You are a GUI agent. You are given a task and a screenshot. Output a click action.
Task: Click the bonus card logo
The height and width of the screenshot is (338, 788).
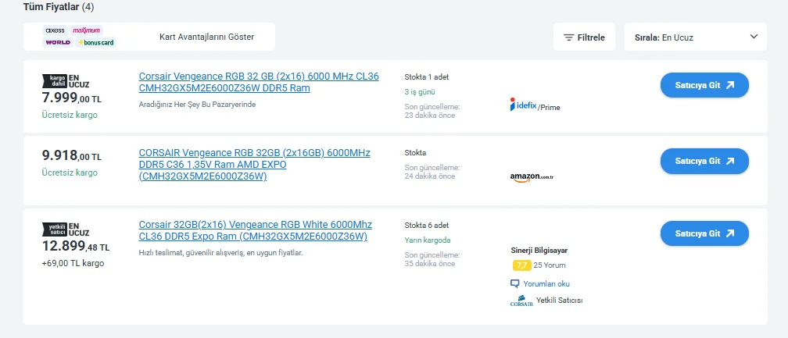(x=95, y=43)
